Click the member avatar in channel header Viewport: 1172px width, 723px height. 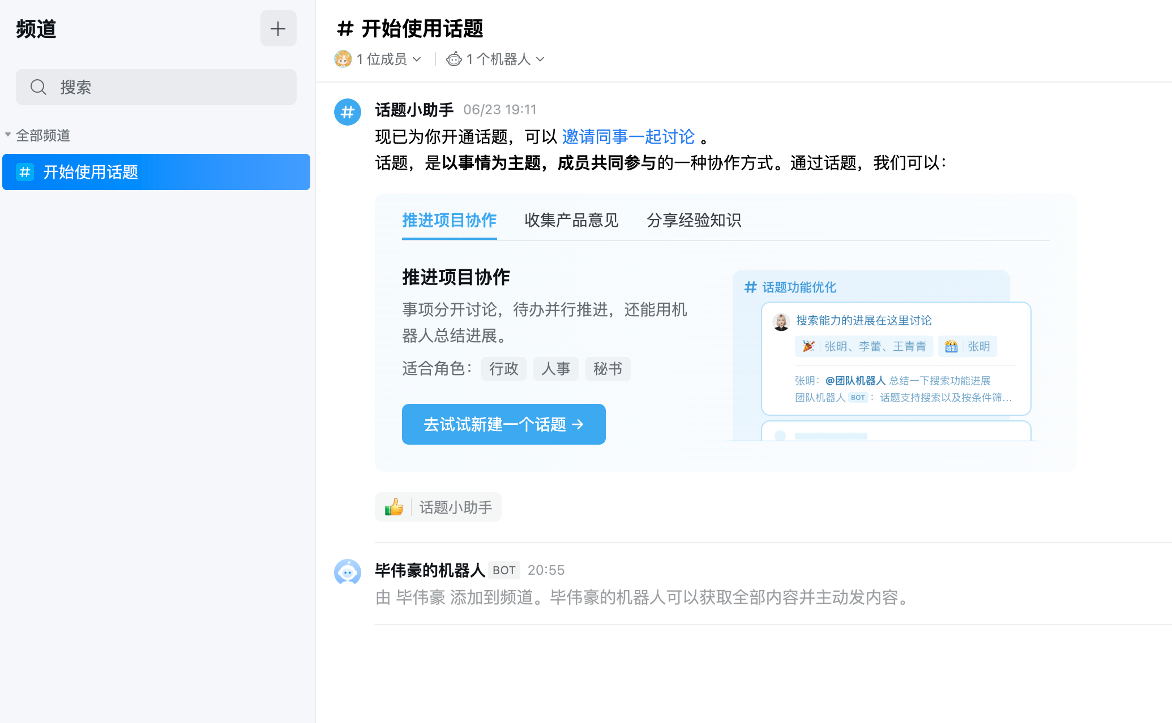343,59
